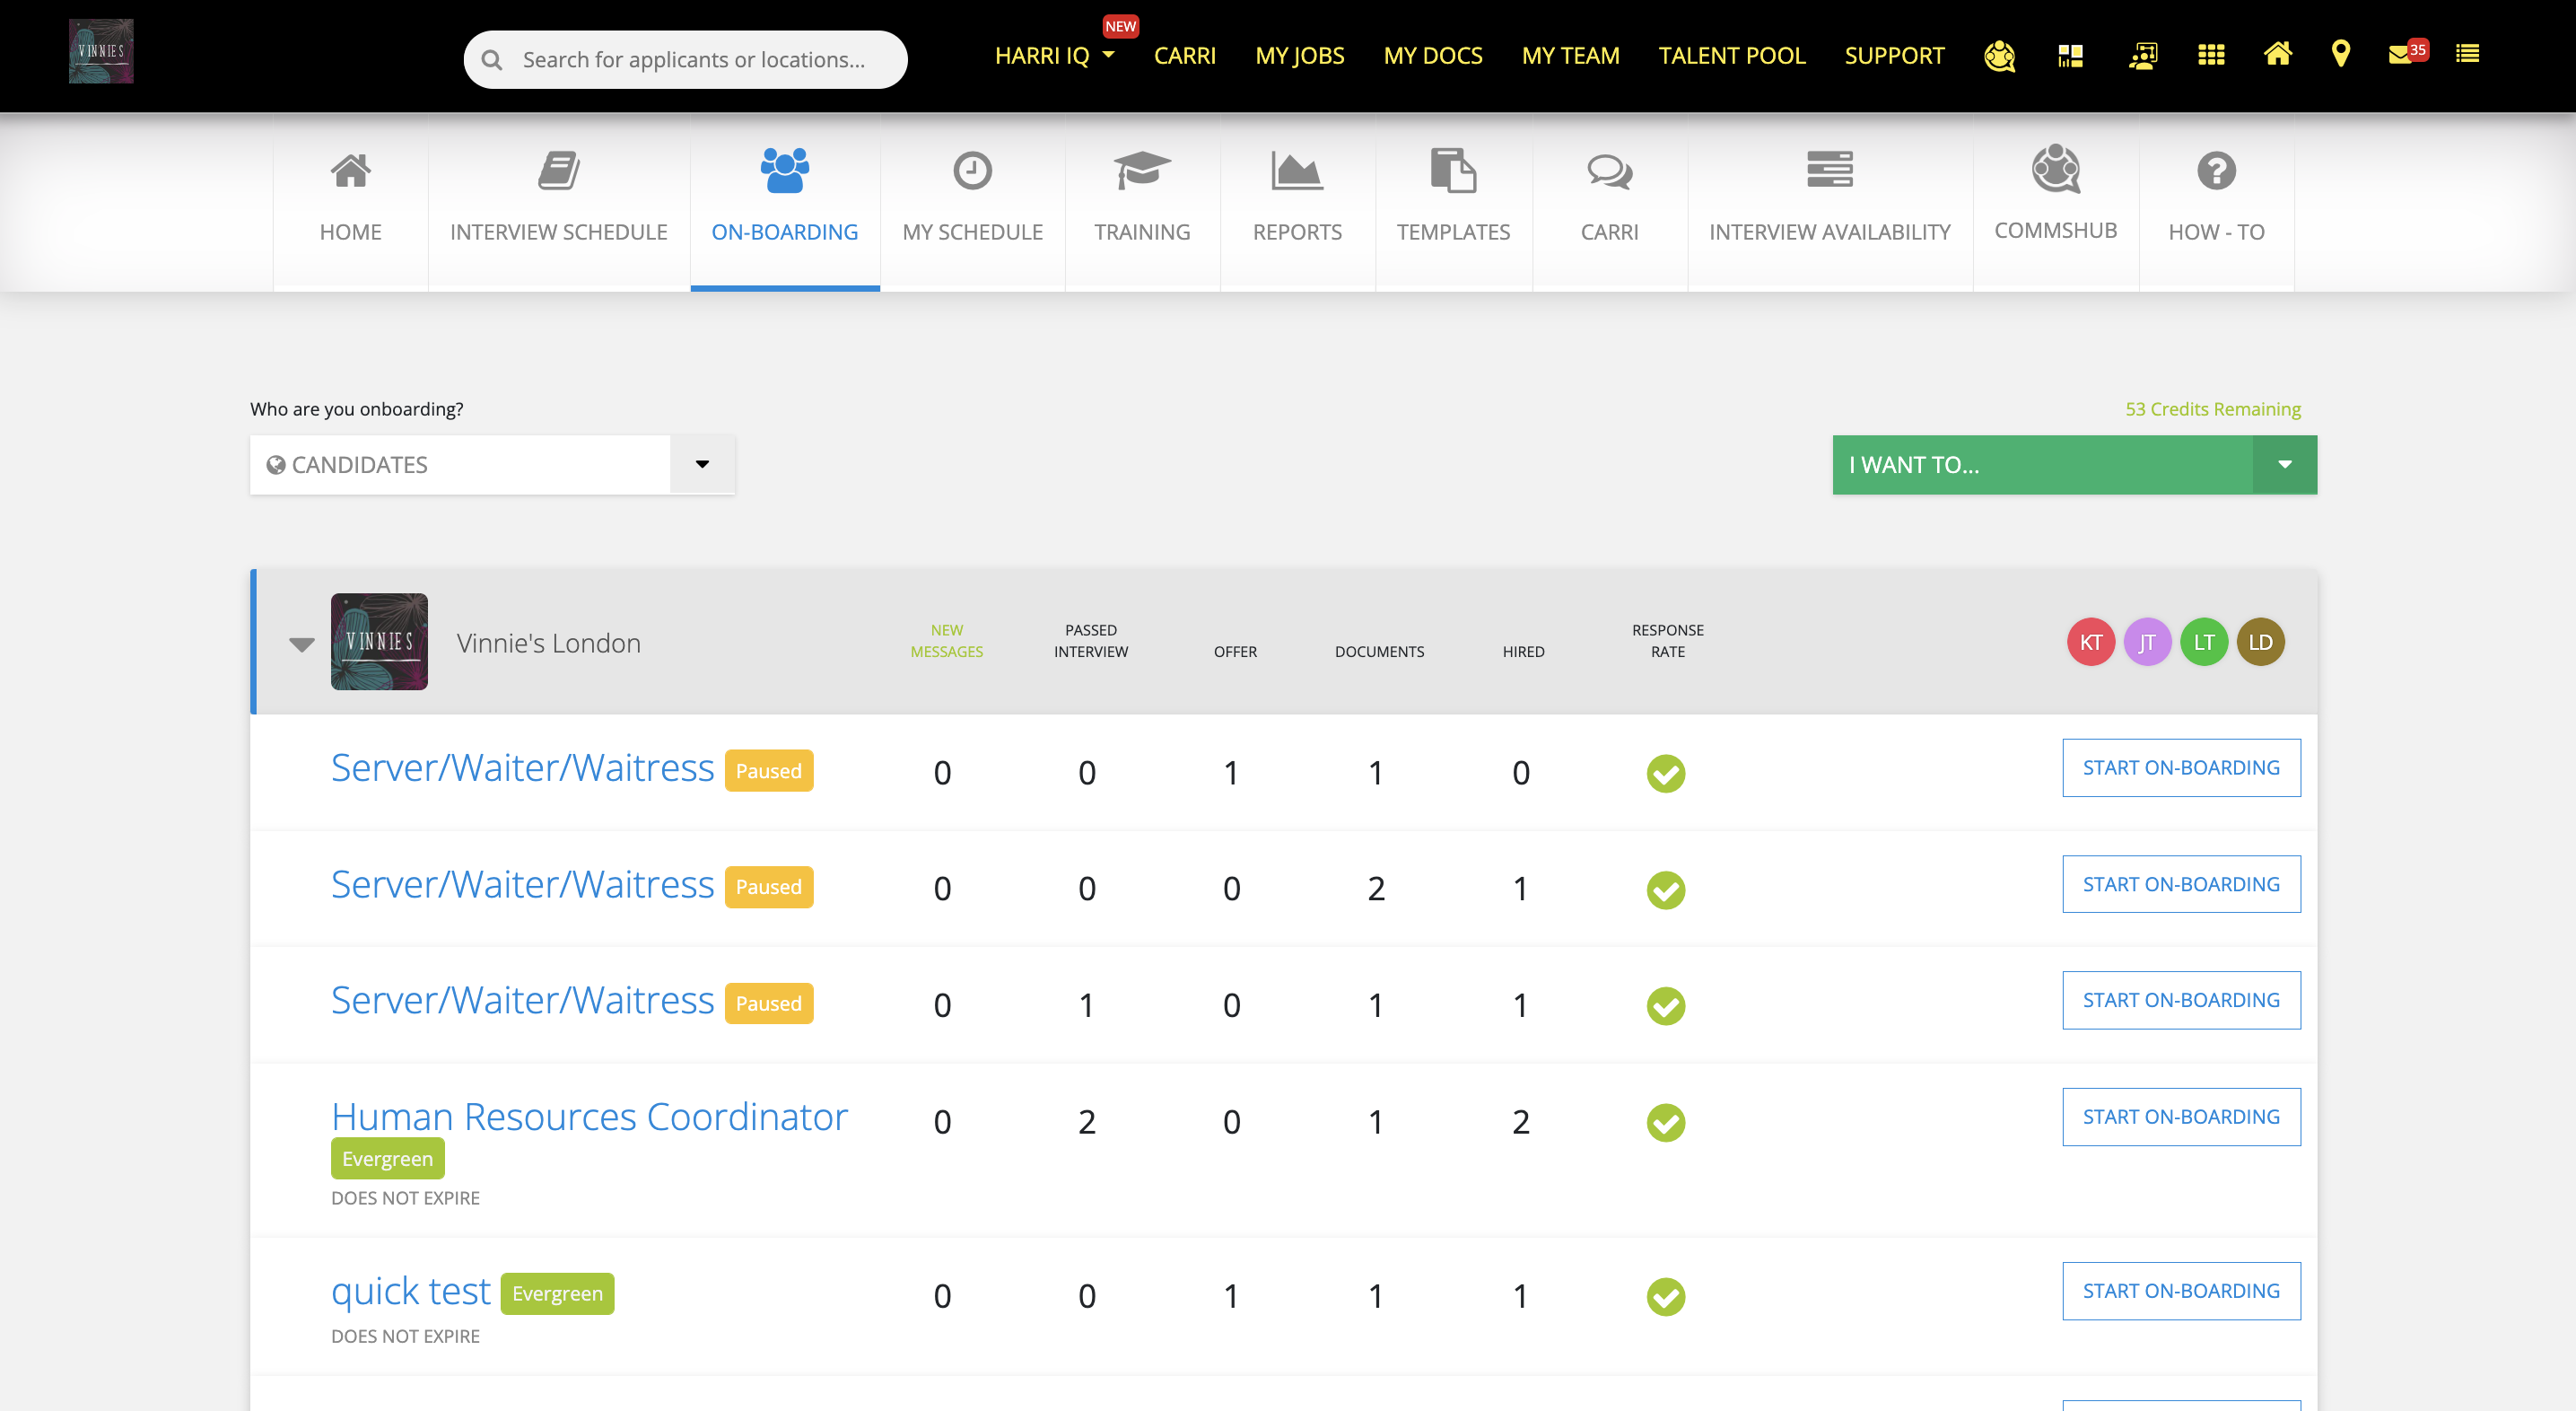Open the CANDIDATES dropdown arrow
This screenshot has width=2576, height=1411.
pyautogui.click(x=702, y=464)
